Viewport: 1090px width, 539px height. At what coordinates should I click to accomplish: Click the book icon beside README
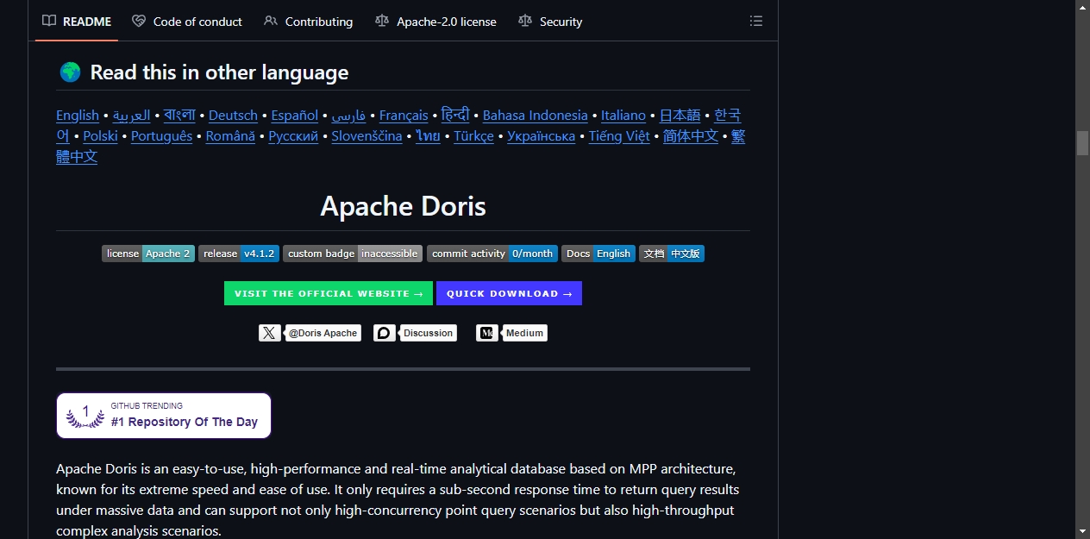[49, 21]
